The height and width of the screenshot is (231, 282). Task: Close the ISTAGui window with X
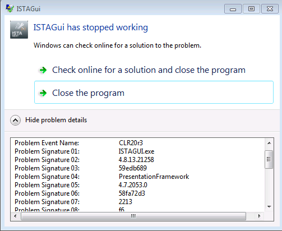click(270, 9)
